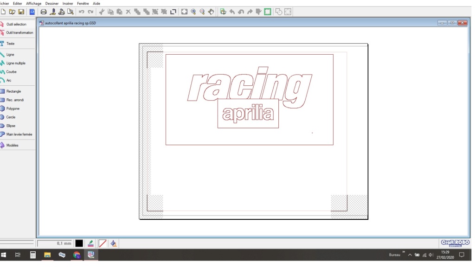Activate the hand pan tool
The height and width of the screenshot is (267, 475).
coord(211,12)
